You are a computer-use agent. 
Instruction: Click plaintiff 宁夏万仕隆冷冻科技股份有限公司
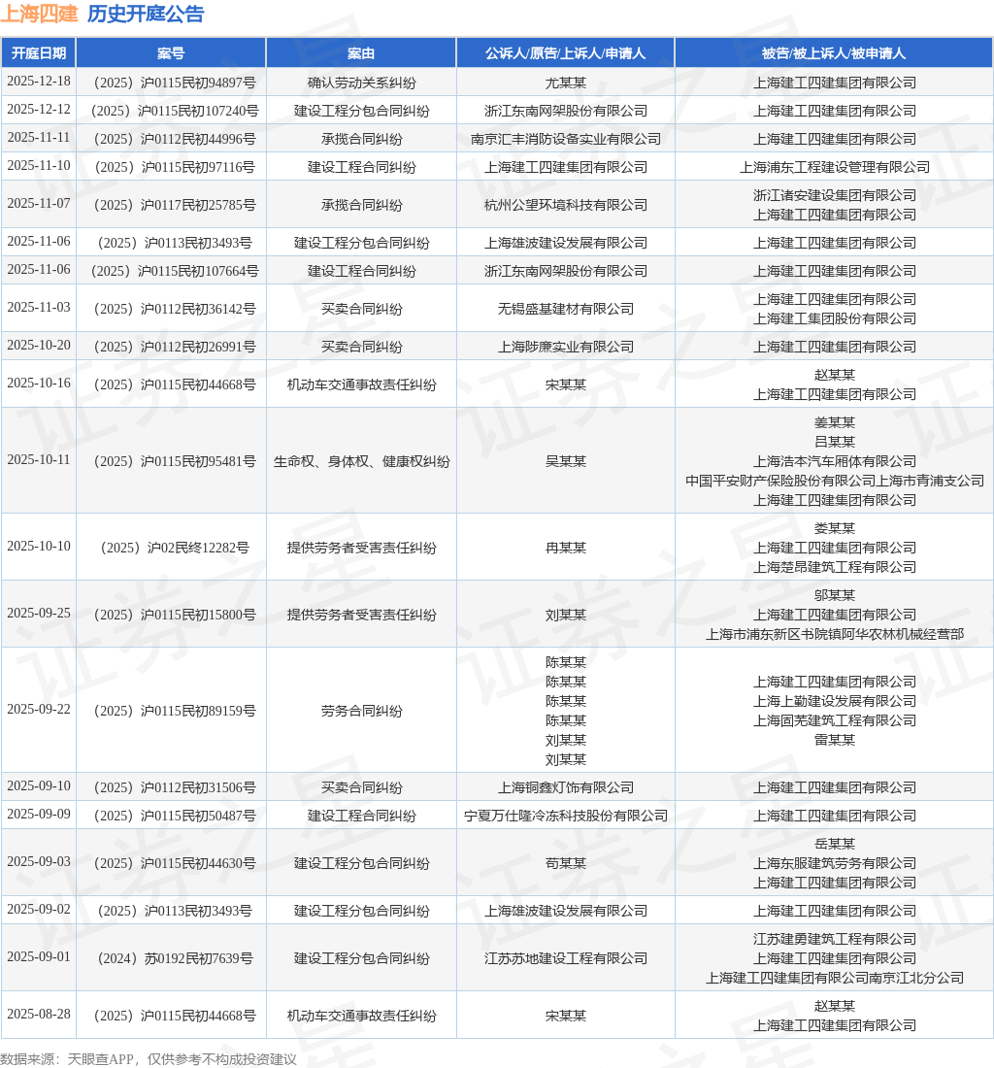[x=566, y=816]
